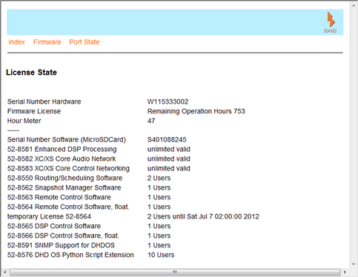Viewport: 358px width, 277px height.
Task: Open the Index link
Action: click(16, 42)
